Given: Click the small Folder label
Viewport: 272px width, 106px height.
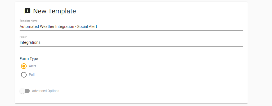Looking at the screenshot, I should (x=23, y=37).
